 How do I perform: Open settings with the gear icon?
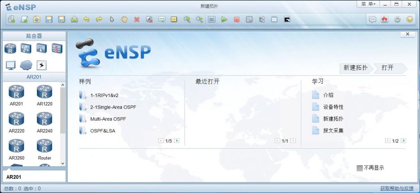click(x=397, y=19)
